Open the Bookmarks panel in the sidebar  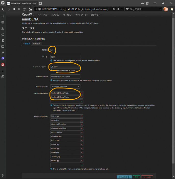coord(3,16)
